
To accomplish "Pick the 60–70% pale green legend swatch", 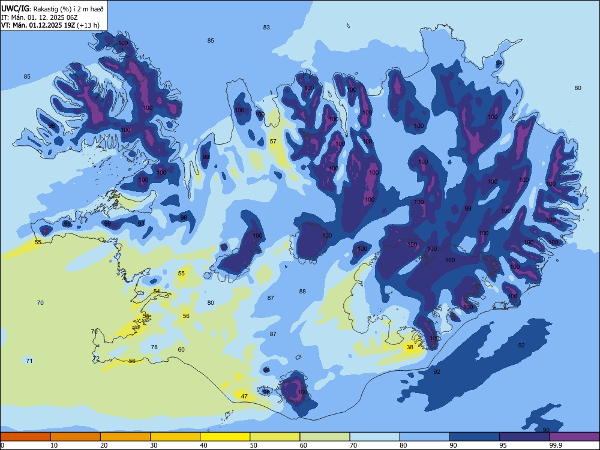I will pyautogui.click(x=325, y=437).
